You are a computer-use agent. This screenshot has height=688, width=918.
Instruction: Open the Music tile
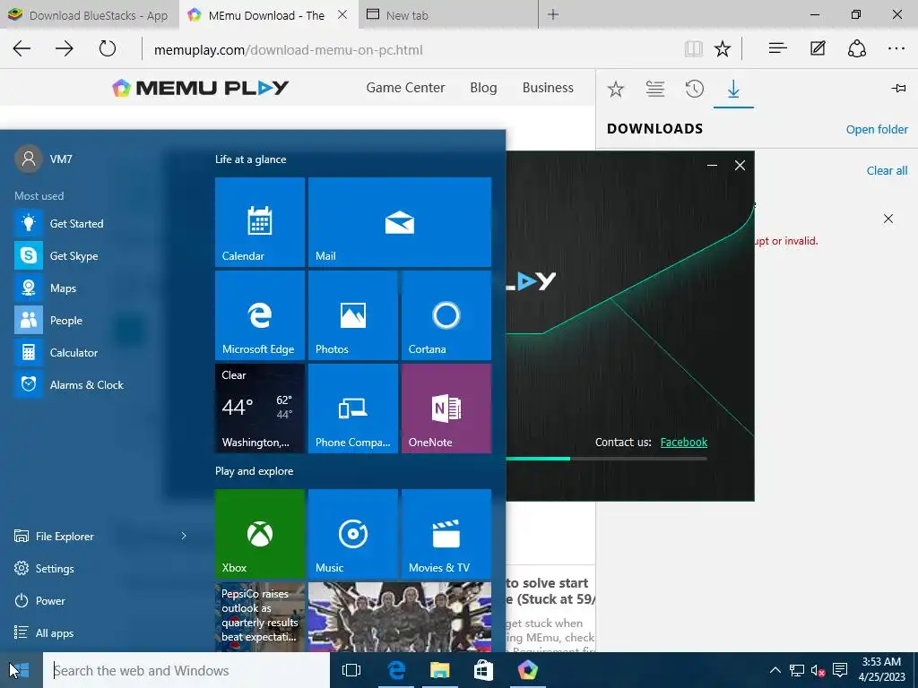click(353, 534)
